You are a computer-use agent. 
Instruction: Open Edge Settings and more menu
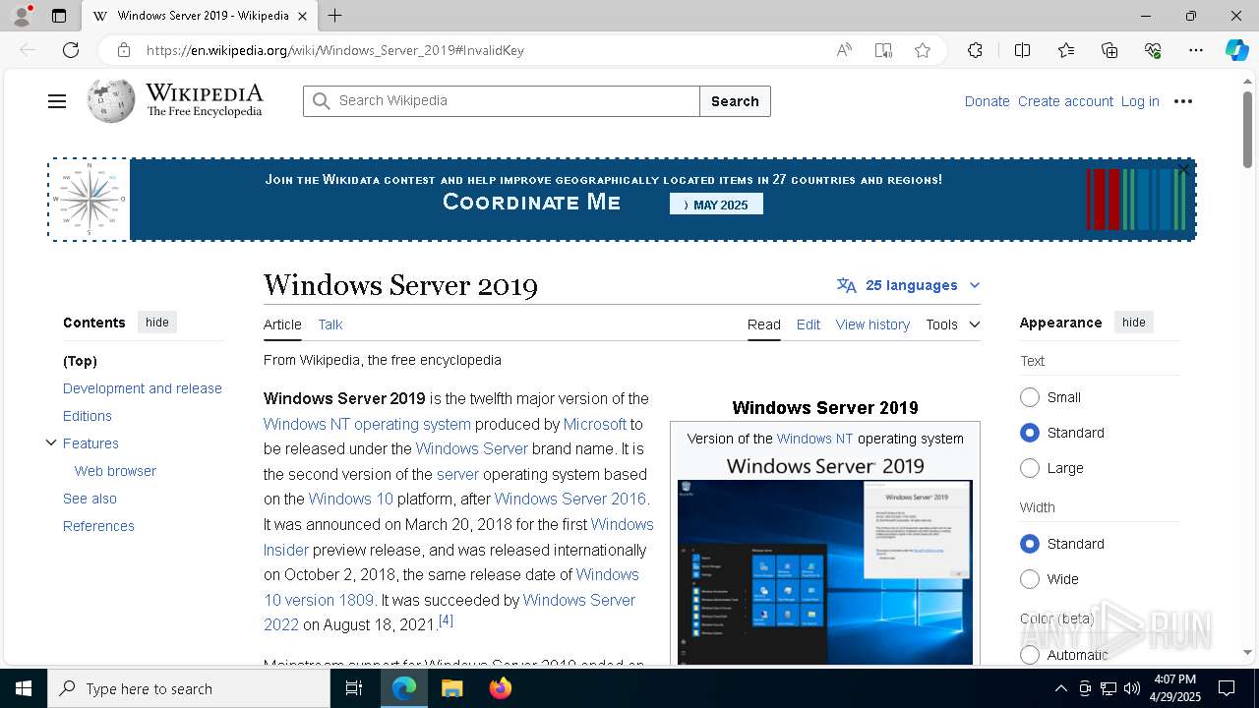coord(1196,50)
